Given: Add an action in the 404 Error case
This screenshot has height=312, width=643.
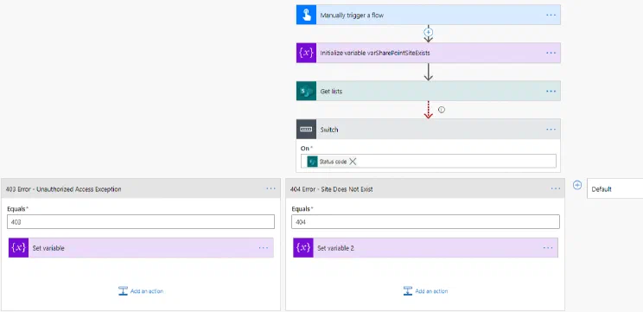Looking at the screenshot, I should [425, 291].
